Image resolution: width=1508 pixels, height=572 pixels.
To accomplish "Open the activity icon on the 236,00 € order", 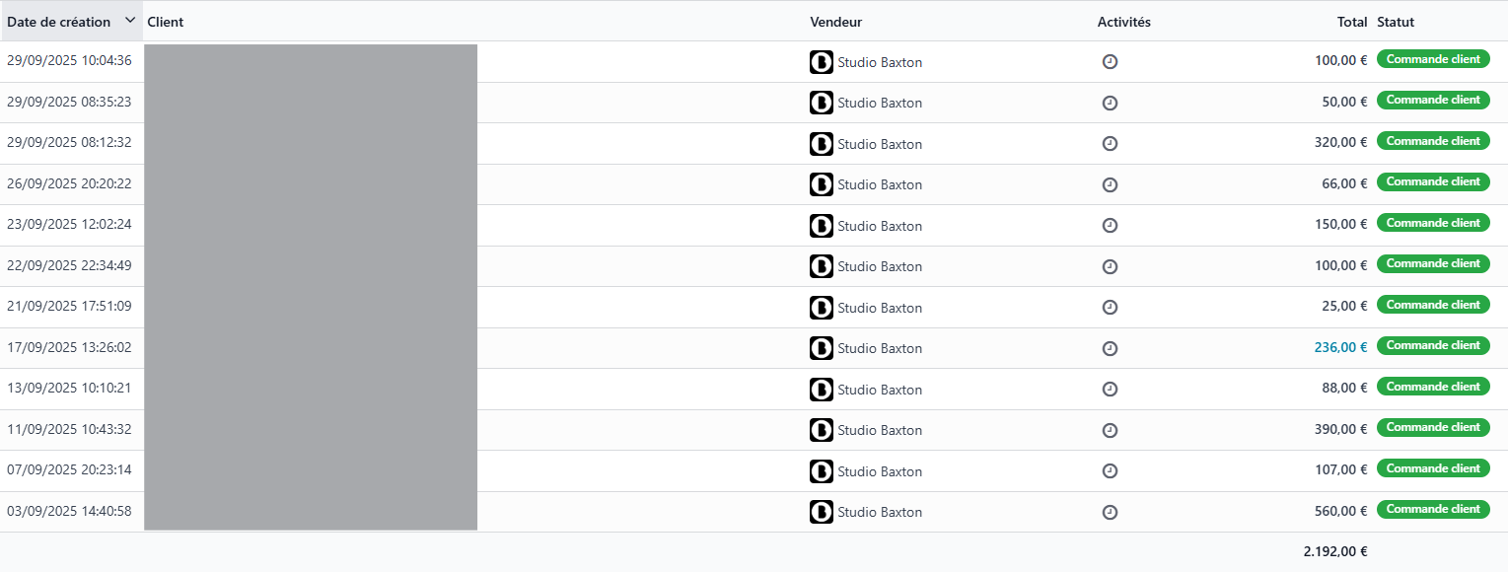I will (1111, 348).
